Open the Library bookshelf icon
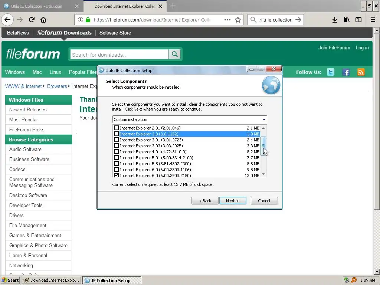Image resolution: width=380 pixels, height=285 pixels. tap(347, 20)
